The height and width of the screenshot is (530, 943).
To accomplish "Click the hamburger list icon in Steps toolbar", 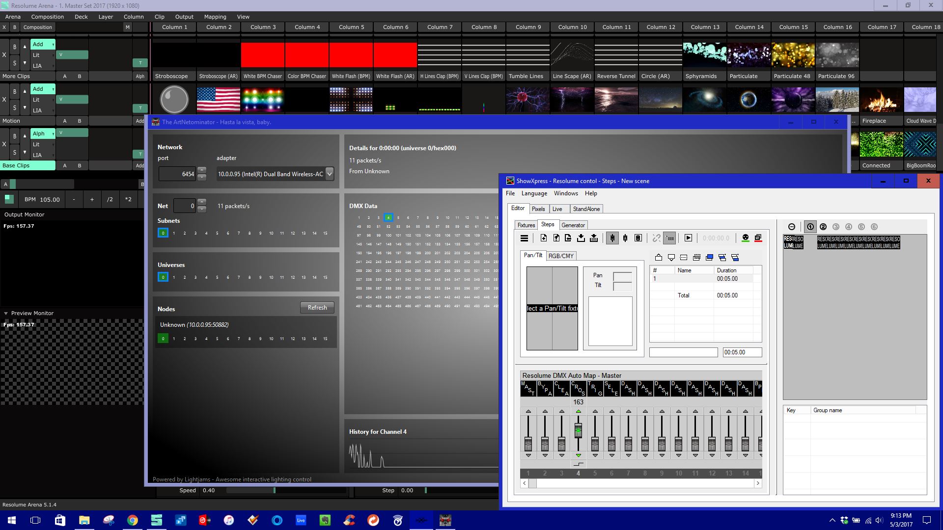I will pyautogui.click(x=525, y=238).
